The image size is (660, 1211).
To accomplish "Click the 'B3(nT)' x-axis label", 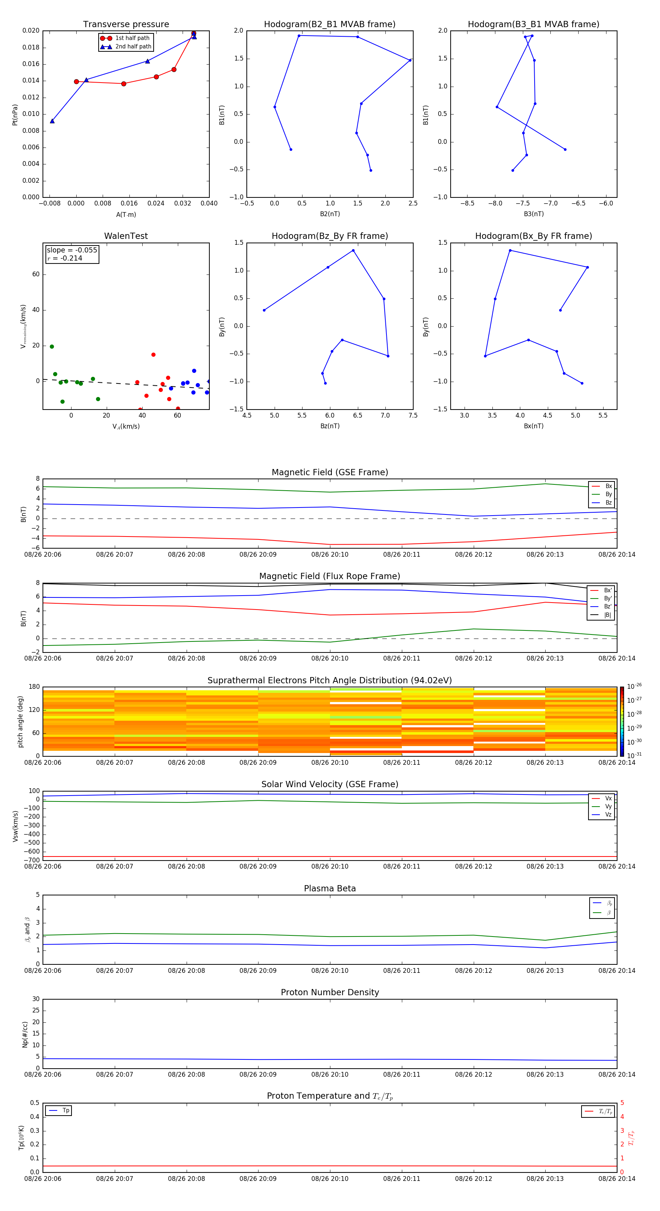I will pos(533,214).
